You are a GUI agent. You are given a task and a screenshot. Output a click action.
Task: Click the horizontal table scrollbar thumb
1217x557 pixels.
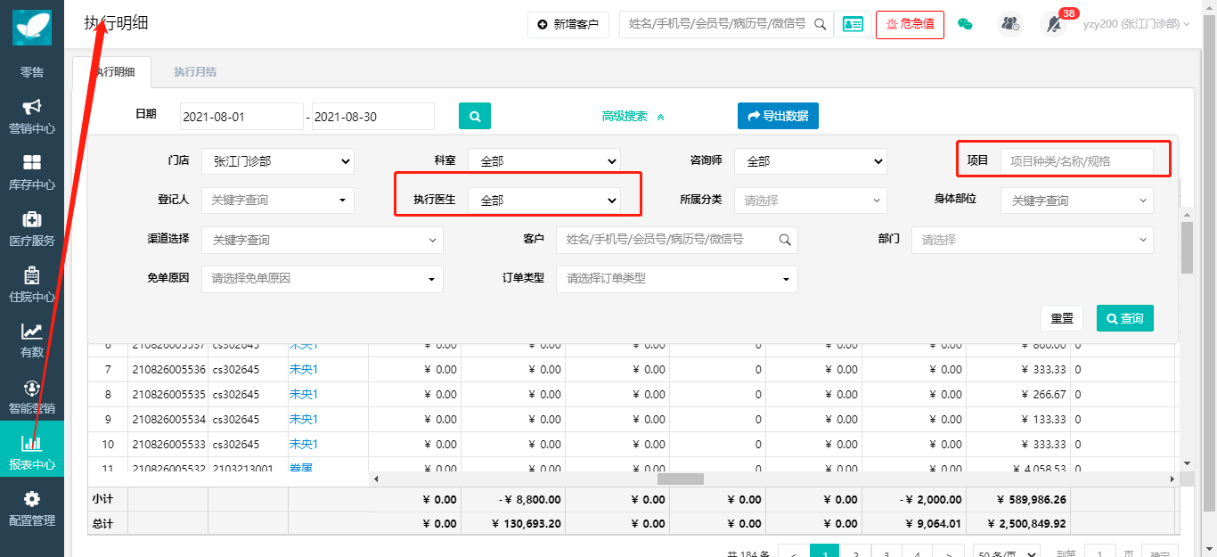(x=681, y=479)
